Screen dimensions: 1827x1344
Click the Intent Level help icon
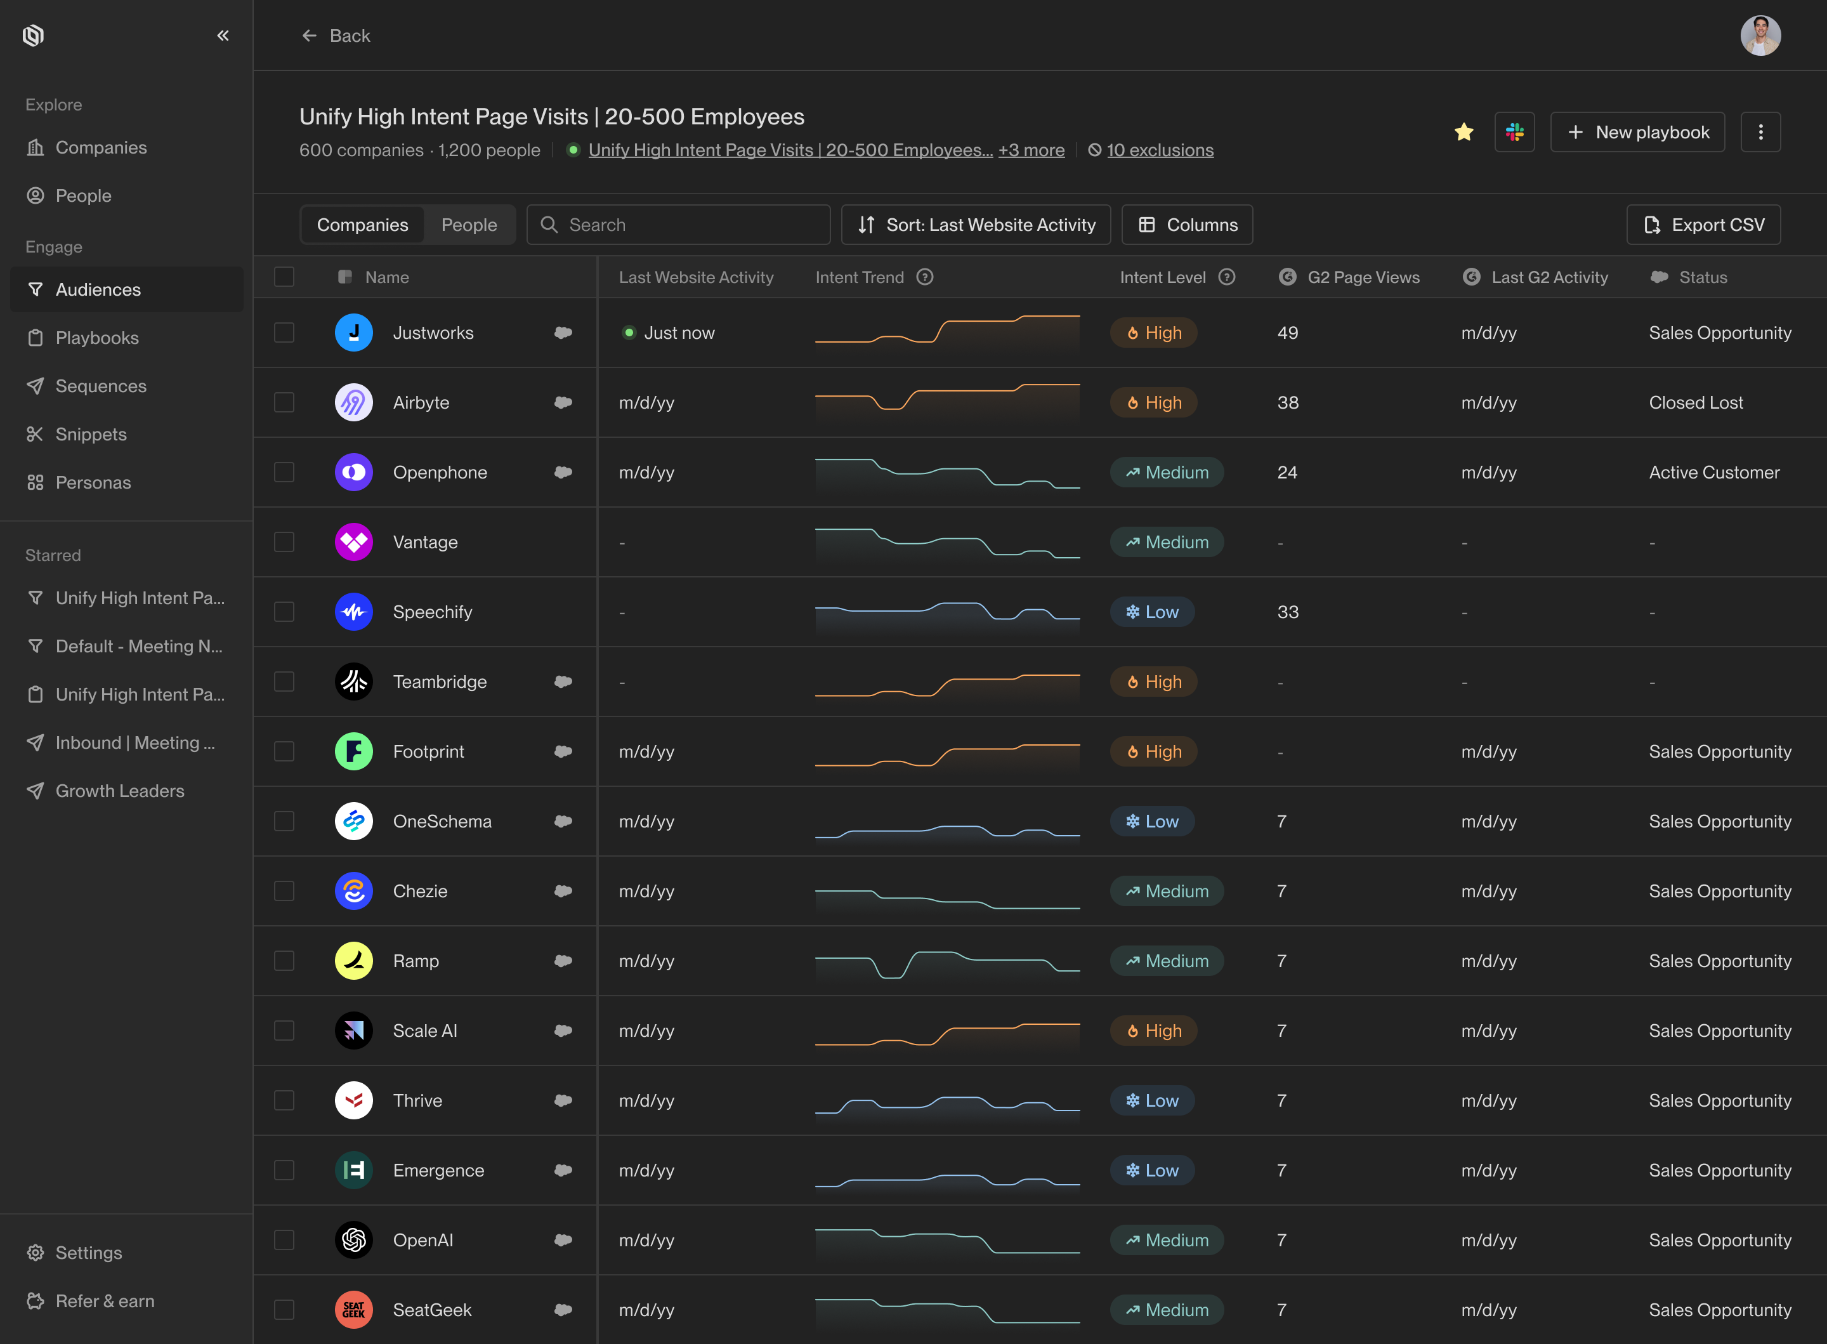(1227, 277)
